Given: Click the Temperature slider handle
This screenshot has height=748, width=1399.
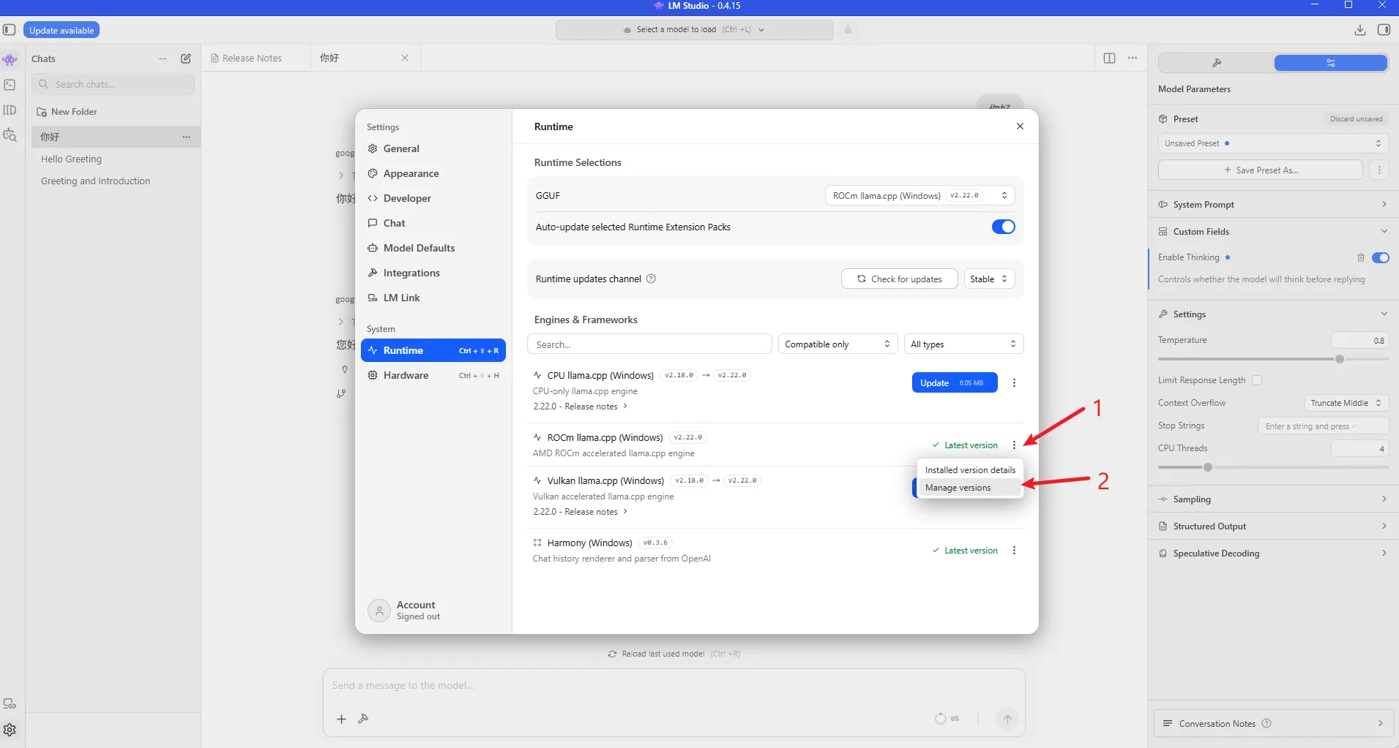Looking at the screenshot, I should coord(1339,359).
